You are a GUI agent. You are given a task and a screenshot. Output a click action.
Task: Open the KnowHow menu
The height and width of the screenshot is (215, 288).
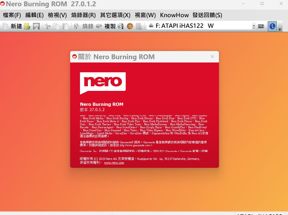174,15
